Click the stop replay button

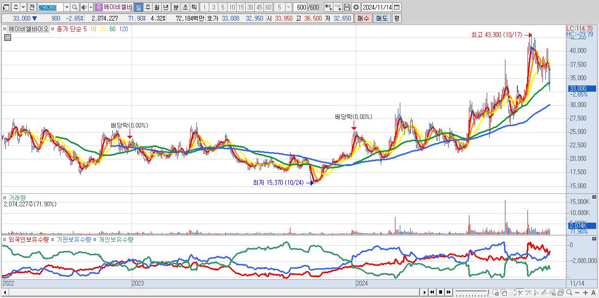point(440,292)
